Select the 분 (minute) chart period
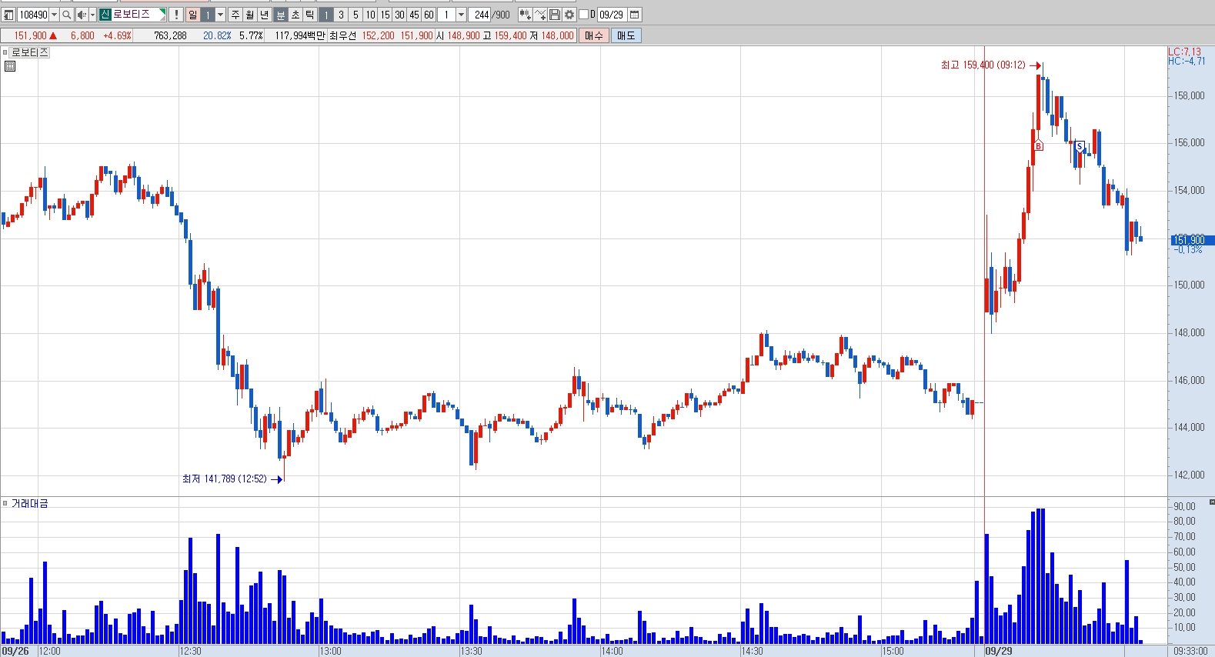 point(281,15)
